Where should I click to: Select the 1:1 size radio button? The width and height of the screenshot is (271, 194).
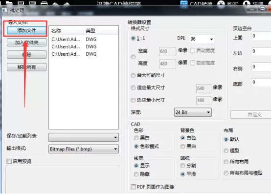133,38
